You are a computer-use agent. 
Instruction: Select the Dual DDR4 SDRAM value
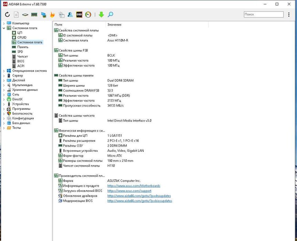[121, 81]
